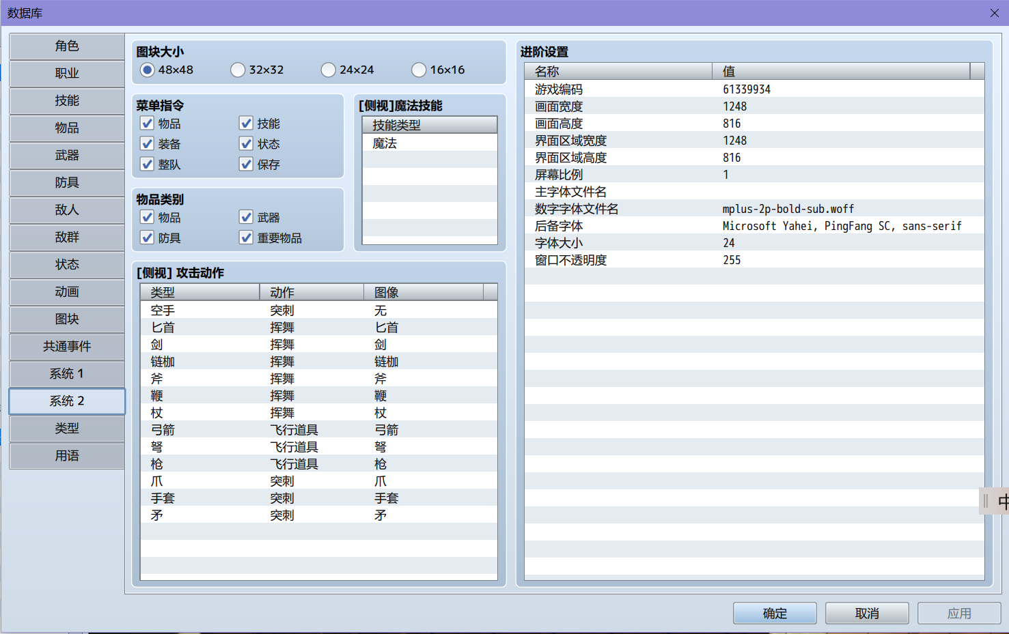Toggle the 重要物品 checkbox
The height and width of the screenshot is (634, 1009).
click(x=246, y=237)
